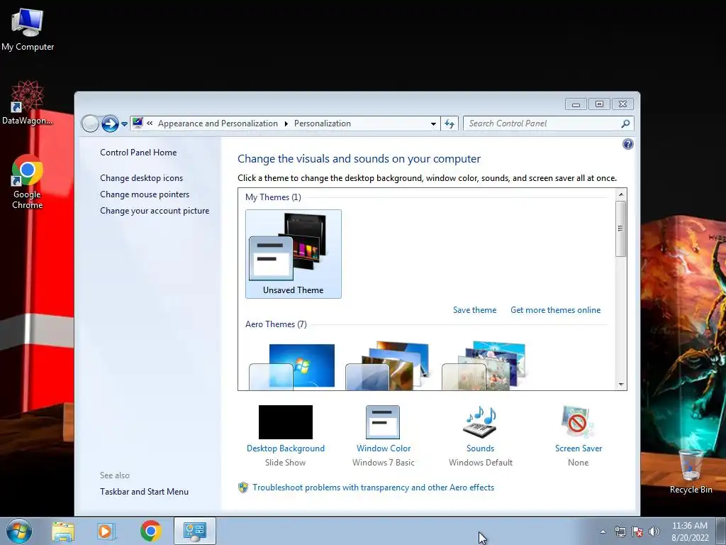Click the Desktop Background label link

(x=285, y=448)
